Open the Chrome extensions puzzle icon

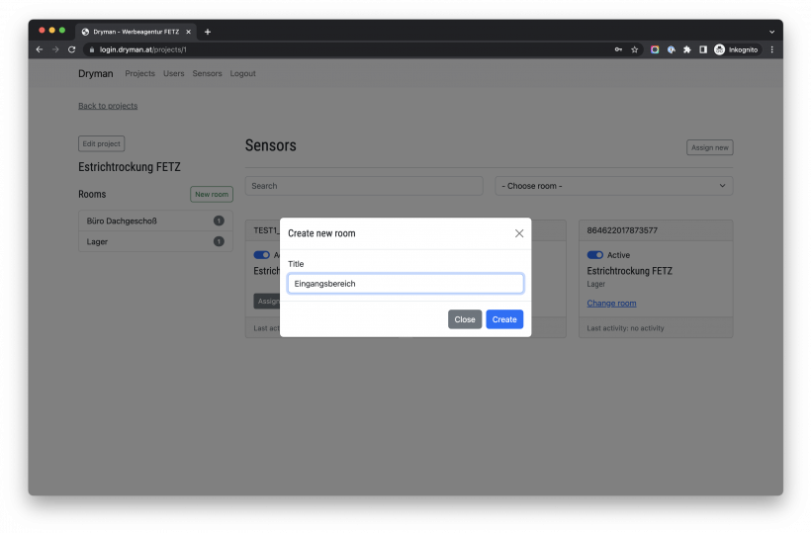coord(686,49)
